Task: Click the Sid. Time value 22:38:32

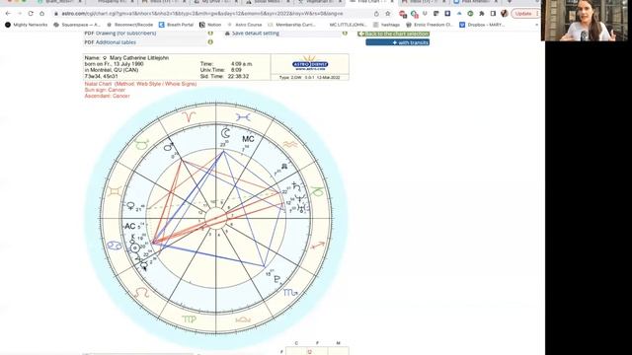Action: [x=240, y=76]
